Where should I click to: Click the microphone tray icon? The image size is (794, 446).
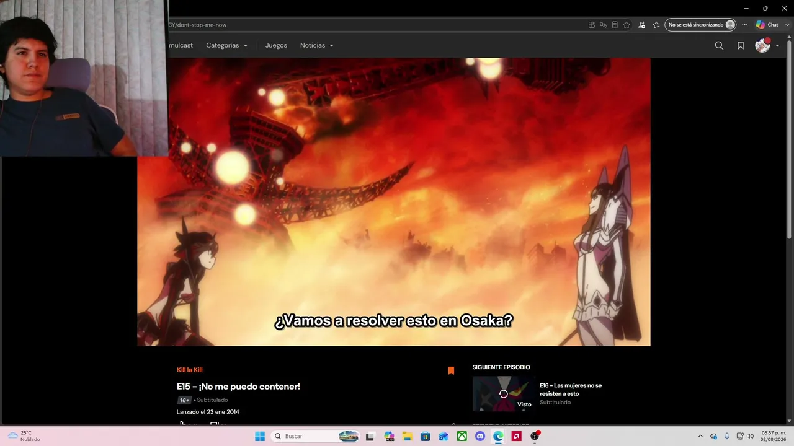pyautogui.click(x=727, y=436)
